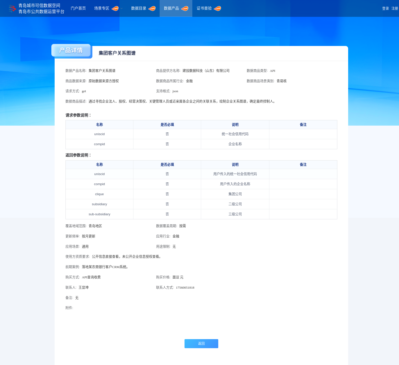Screen dimensions: 399x365
Task: Click new badge beside 场景专区
Action: [x=115, y=9]
